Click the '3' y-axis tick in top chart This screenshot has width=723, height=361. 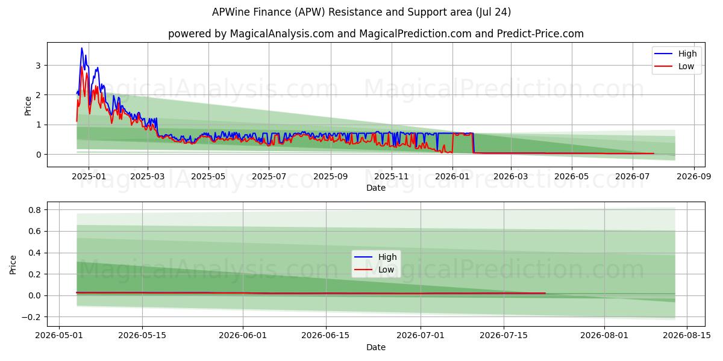pos(37,65)
